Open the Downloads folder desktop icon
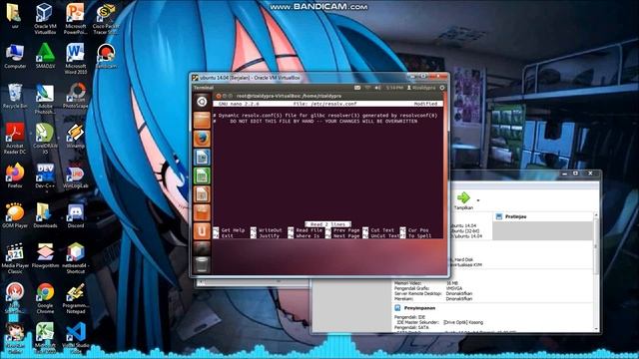Viewport: 639px width, 359px height. [45, 215]
